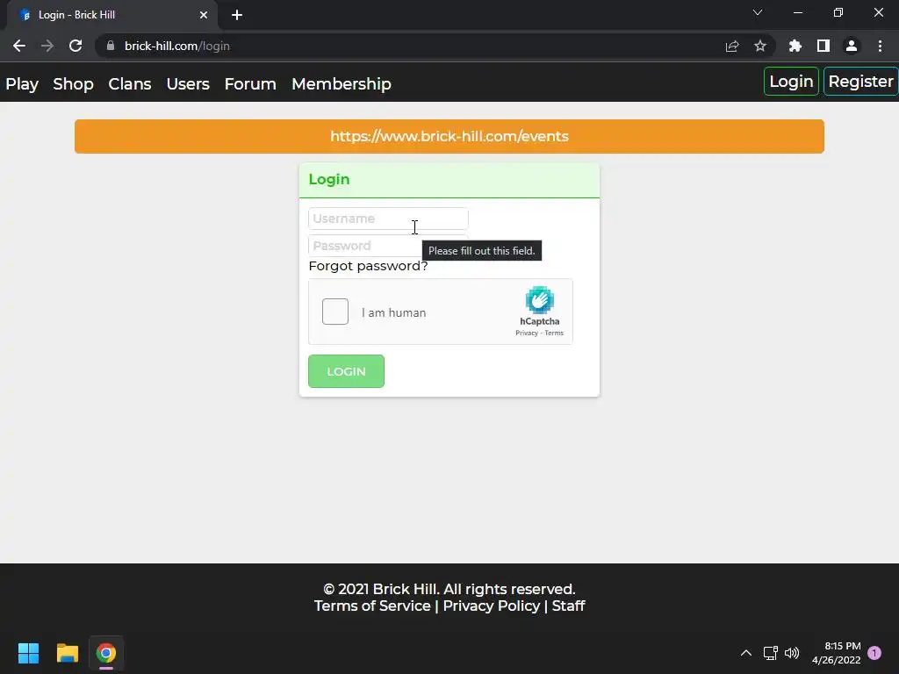Restore down the Chrome window
Viewport: 899px width, 674px height.
[x=838, y=12]
